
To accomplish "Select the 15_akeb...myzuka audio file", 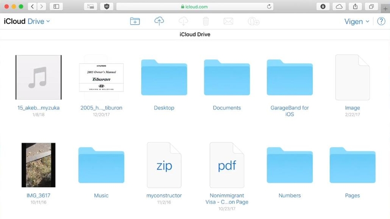I will tap(39, 77).
